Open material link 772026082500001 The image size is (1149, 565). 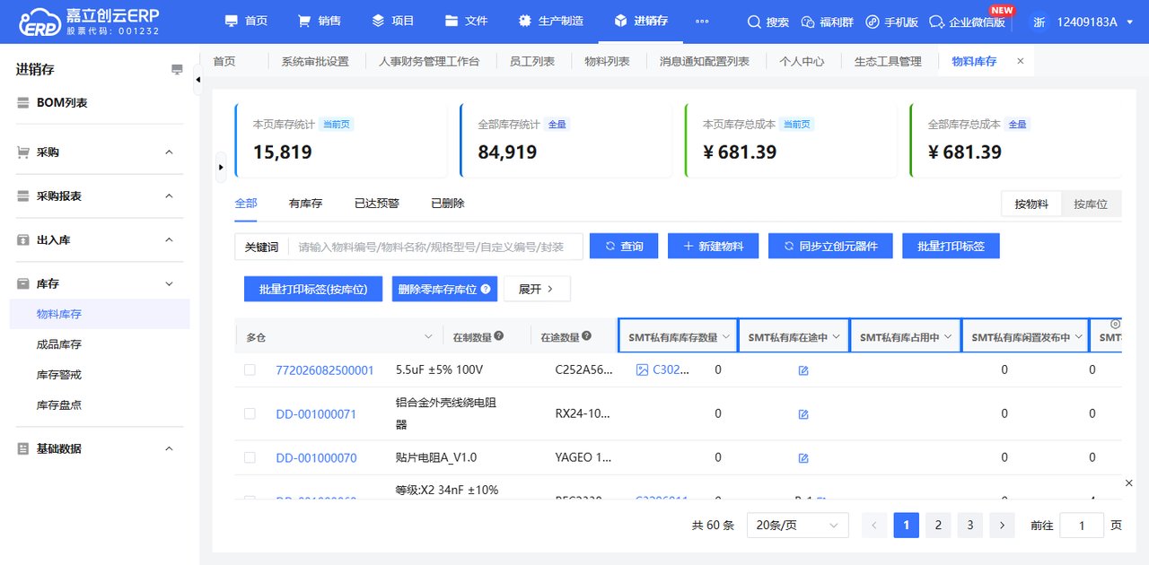[325, 369]
